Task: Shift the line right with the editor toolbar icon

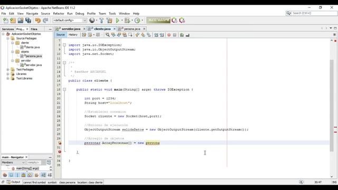Action: coord(162,35)
